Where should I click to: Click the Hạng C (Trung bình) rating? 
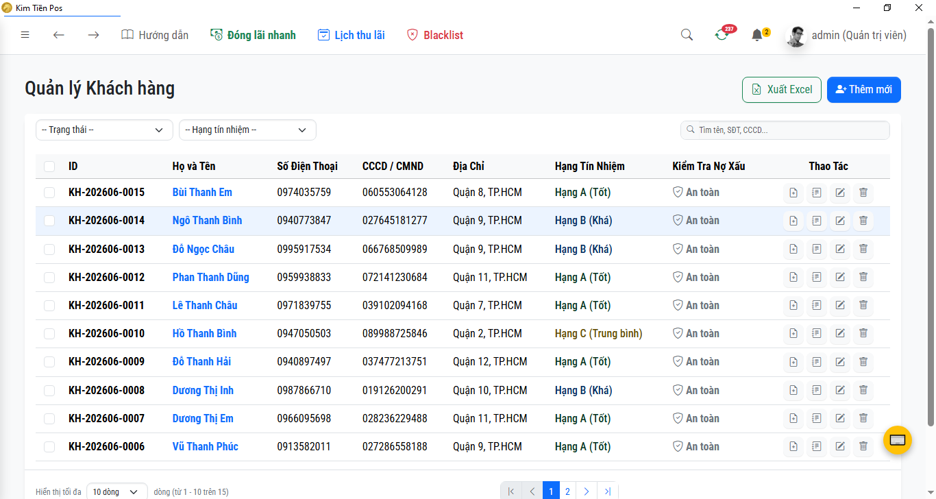click(599, 333)
